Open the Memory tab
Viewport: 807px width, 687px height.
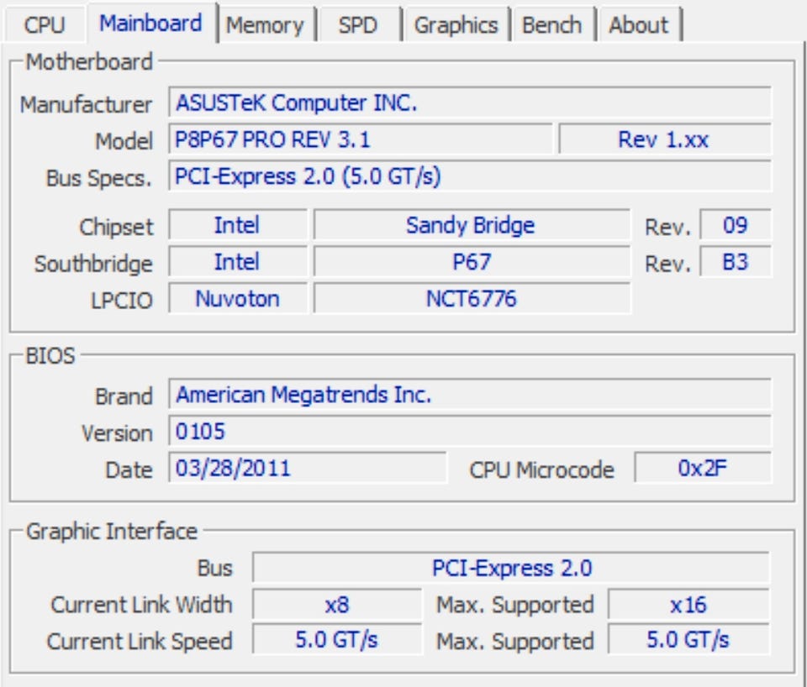click(265, 24)
